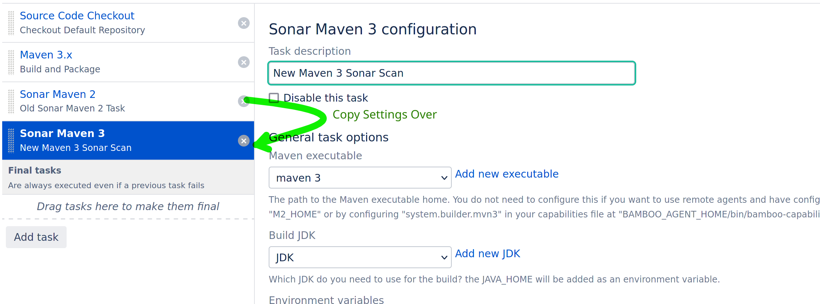820x304 pixels.
Task: Click the Add new JDK link
Action: pos(487,254)
